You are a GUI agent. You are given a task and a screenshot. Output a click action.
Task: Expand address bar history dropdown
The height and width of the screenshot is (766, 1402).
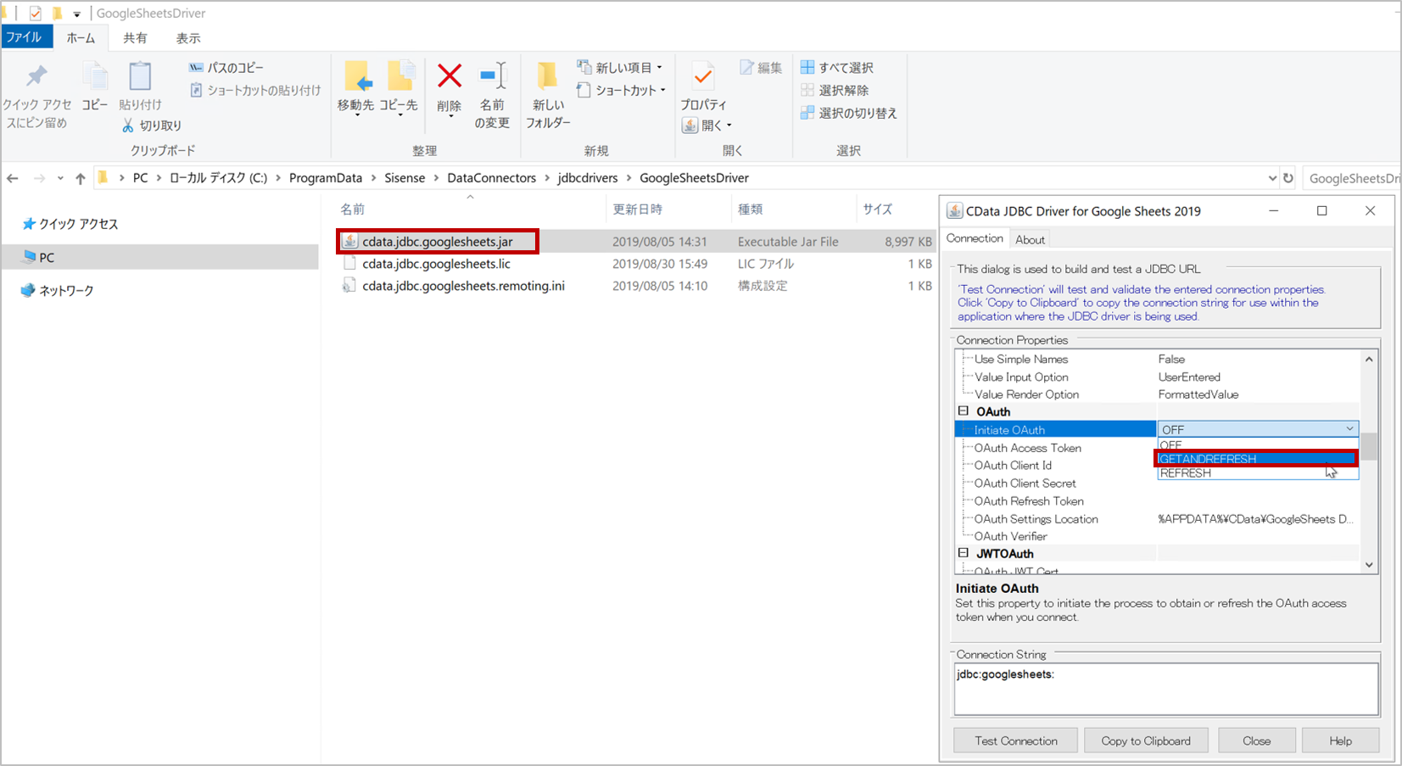(1272, 178)
